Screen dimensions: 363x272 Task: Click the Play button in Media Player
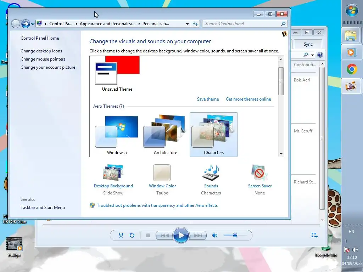point(181,236)
